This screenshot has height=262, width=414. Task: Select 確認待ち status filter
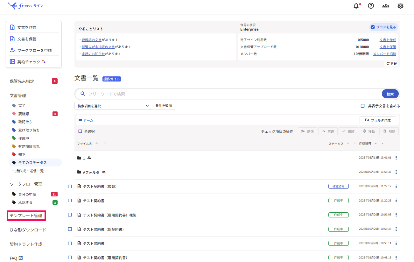coord(25,122)
